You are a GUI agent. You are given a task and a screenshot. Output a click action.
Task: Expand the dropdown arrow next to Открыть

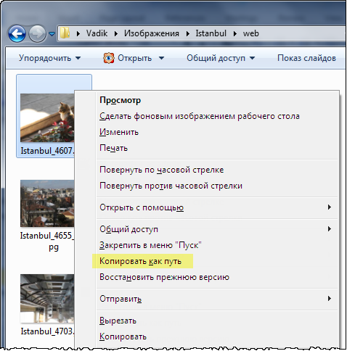point(161,58)
